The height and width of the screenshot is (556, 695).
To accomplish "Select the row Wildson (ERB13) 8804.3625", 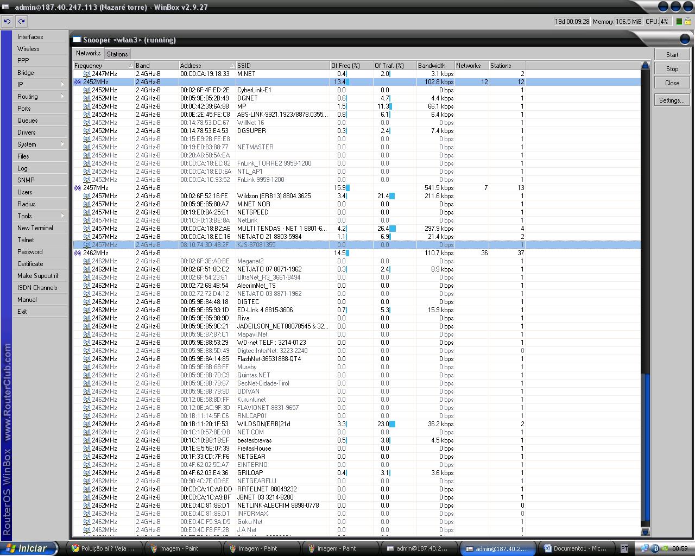I will (x=357, y=196).
